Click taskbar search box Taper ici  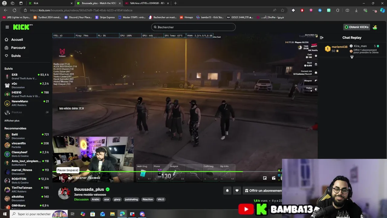tap(38, 214)
